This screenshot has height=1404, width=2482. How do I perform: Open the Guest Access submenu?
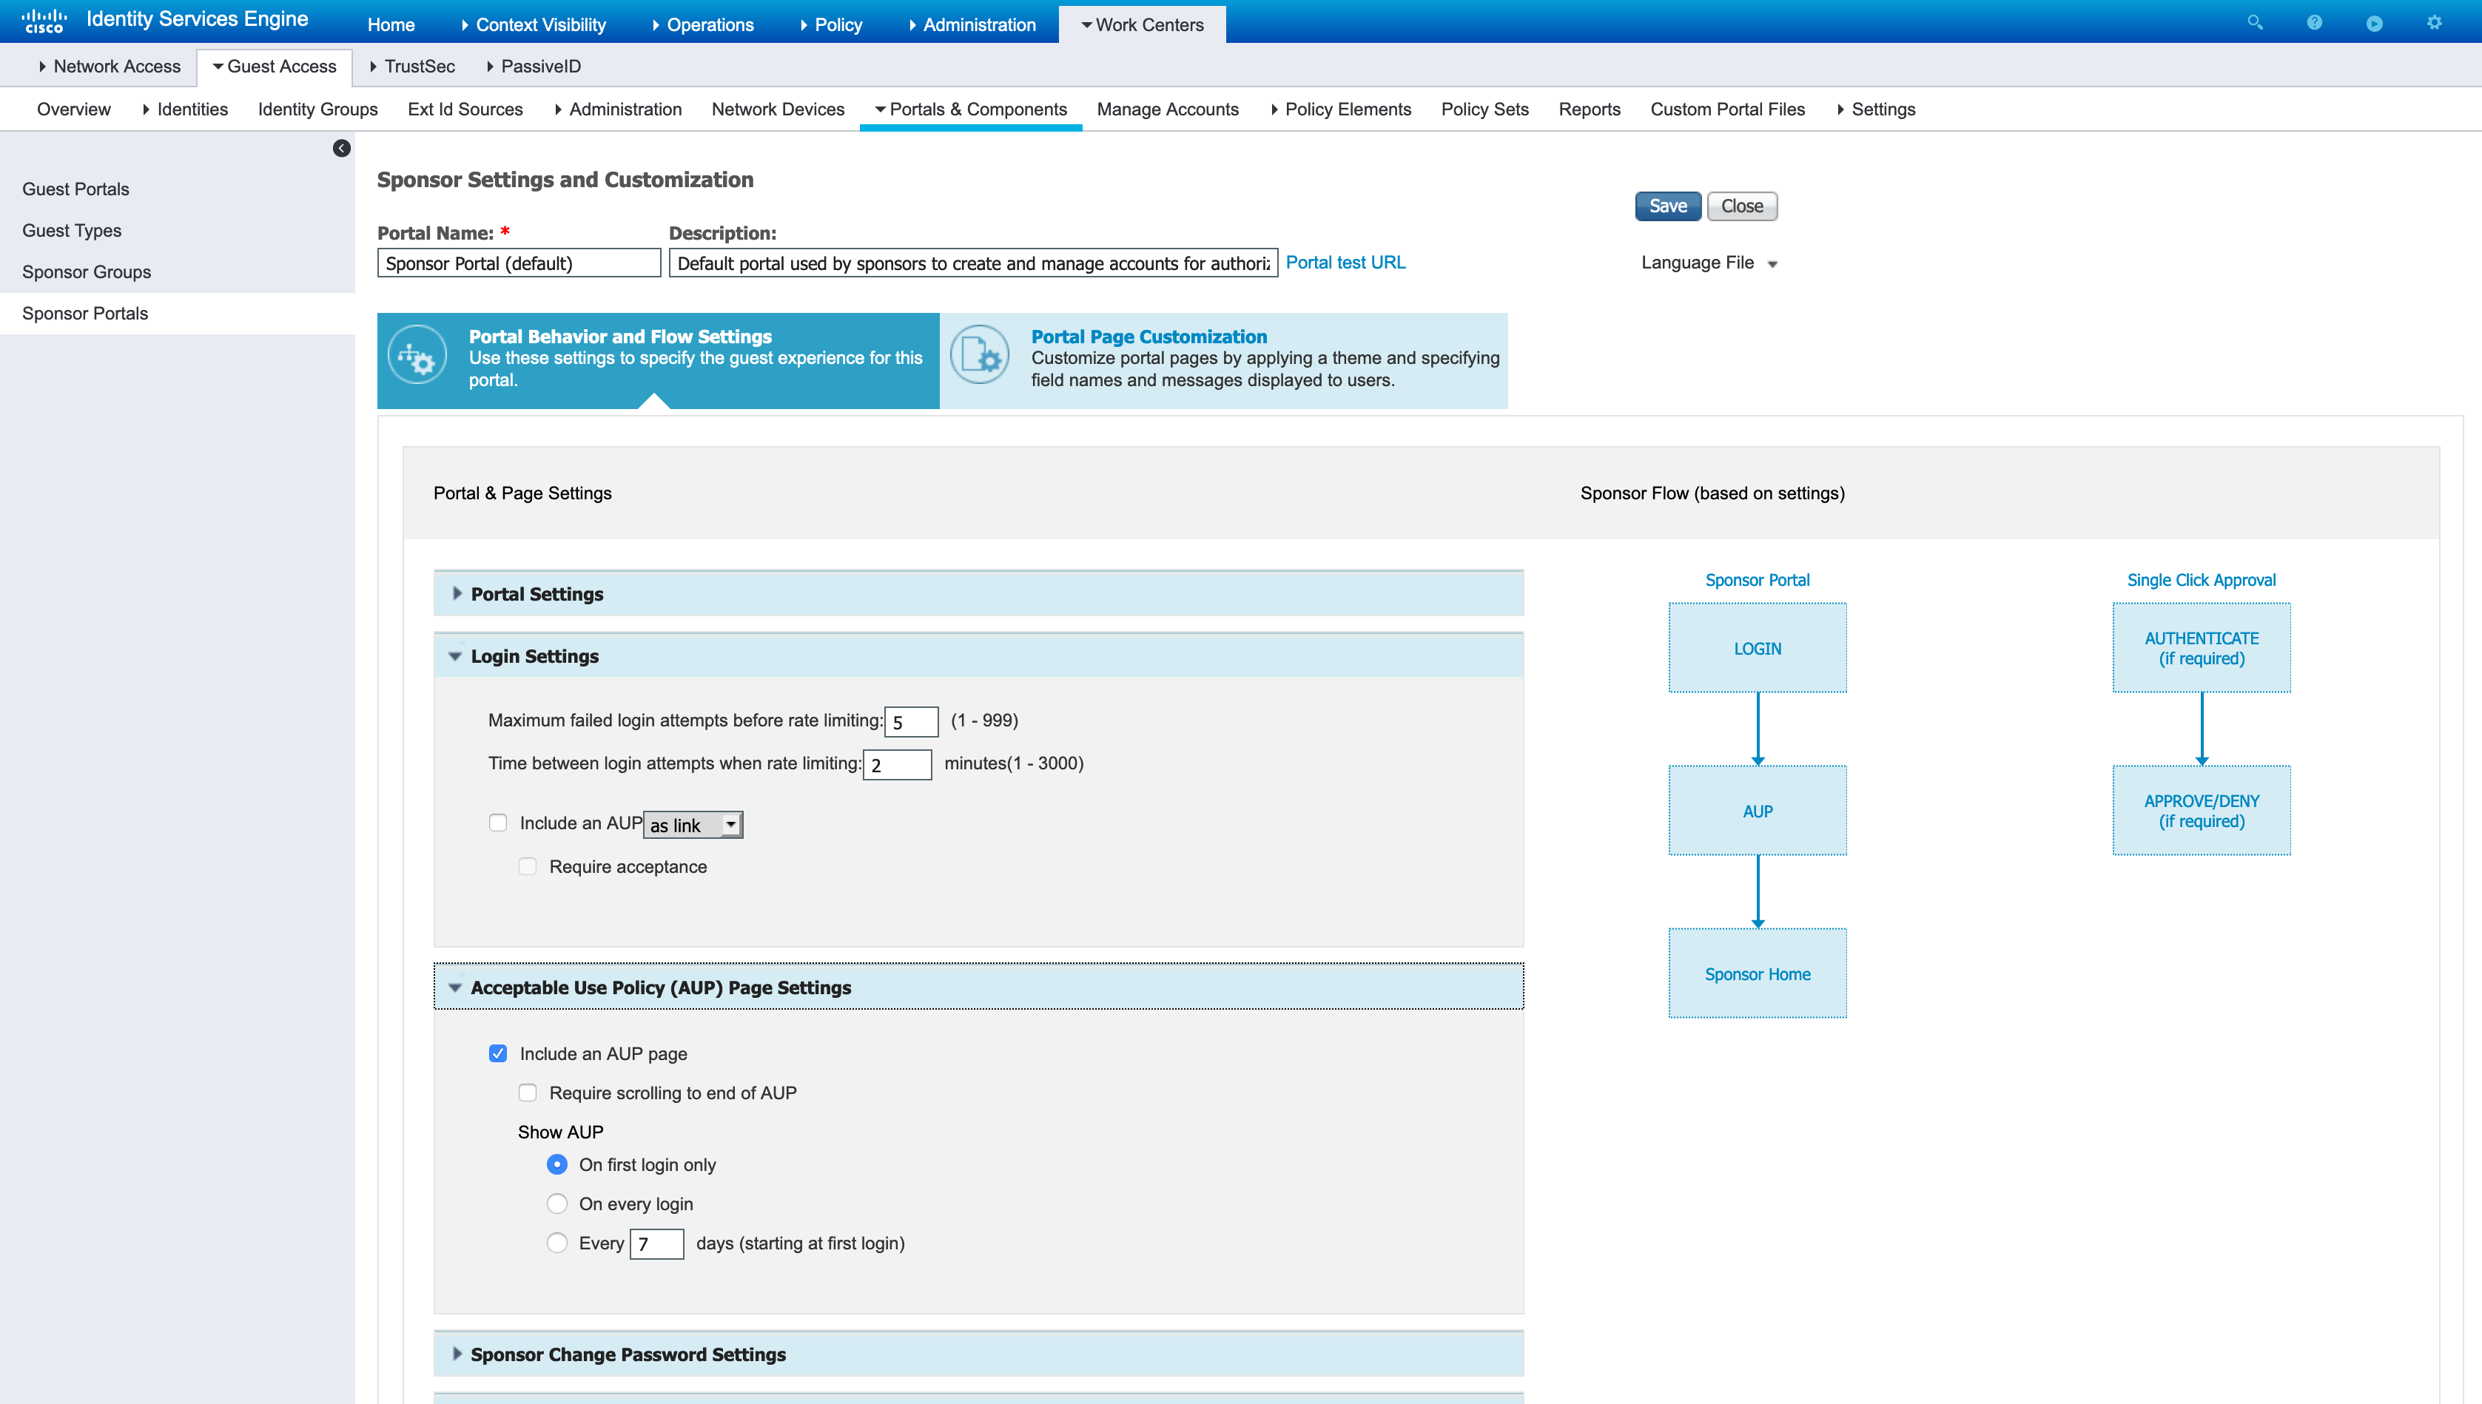point(275,67)
